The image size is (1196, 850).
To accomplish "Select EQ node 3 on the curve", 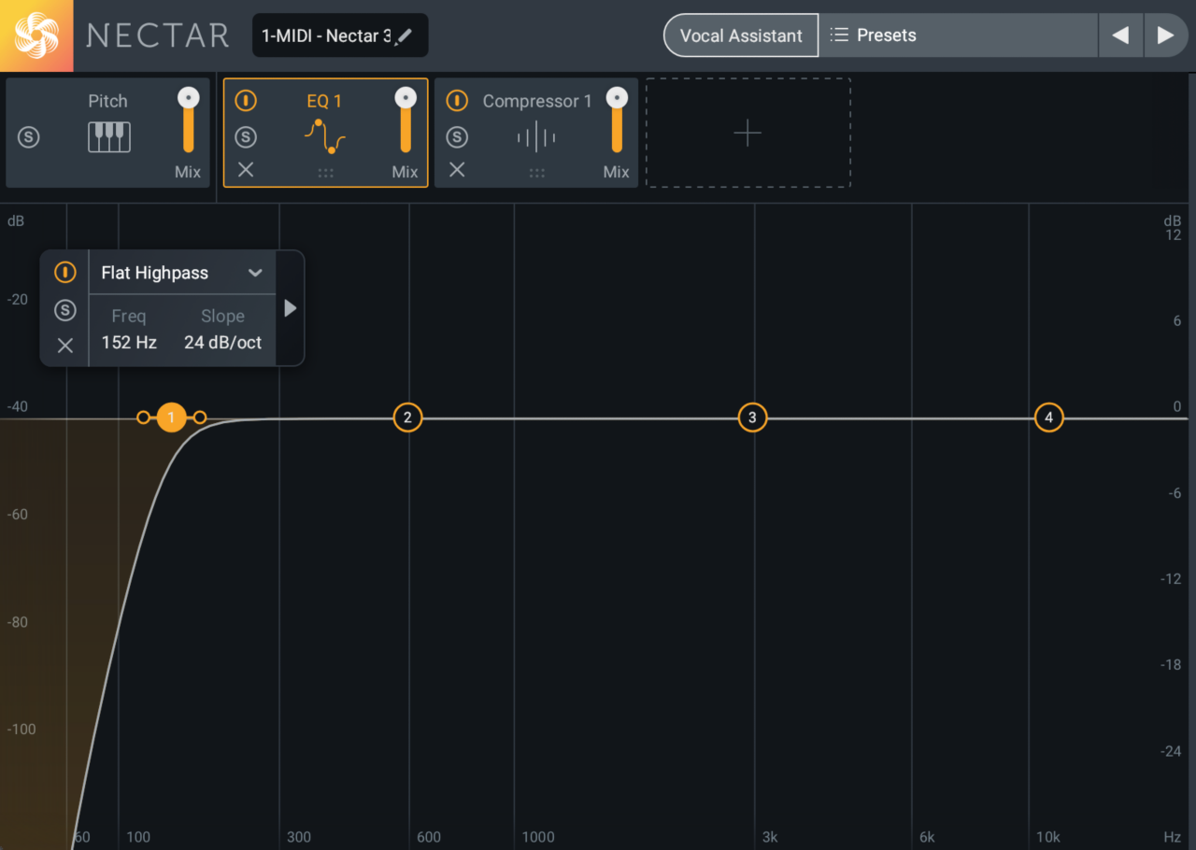I will tap(752, 418).
